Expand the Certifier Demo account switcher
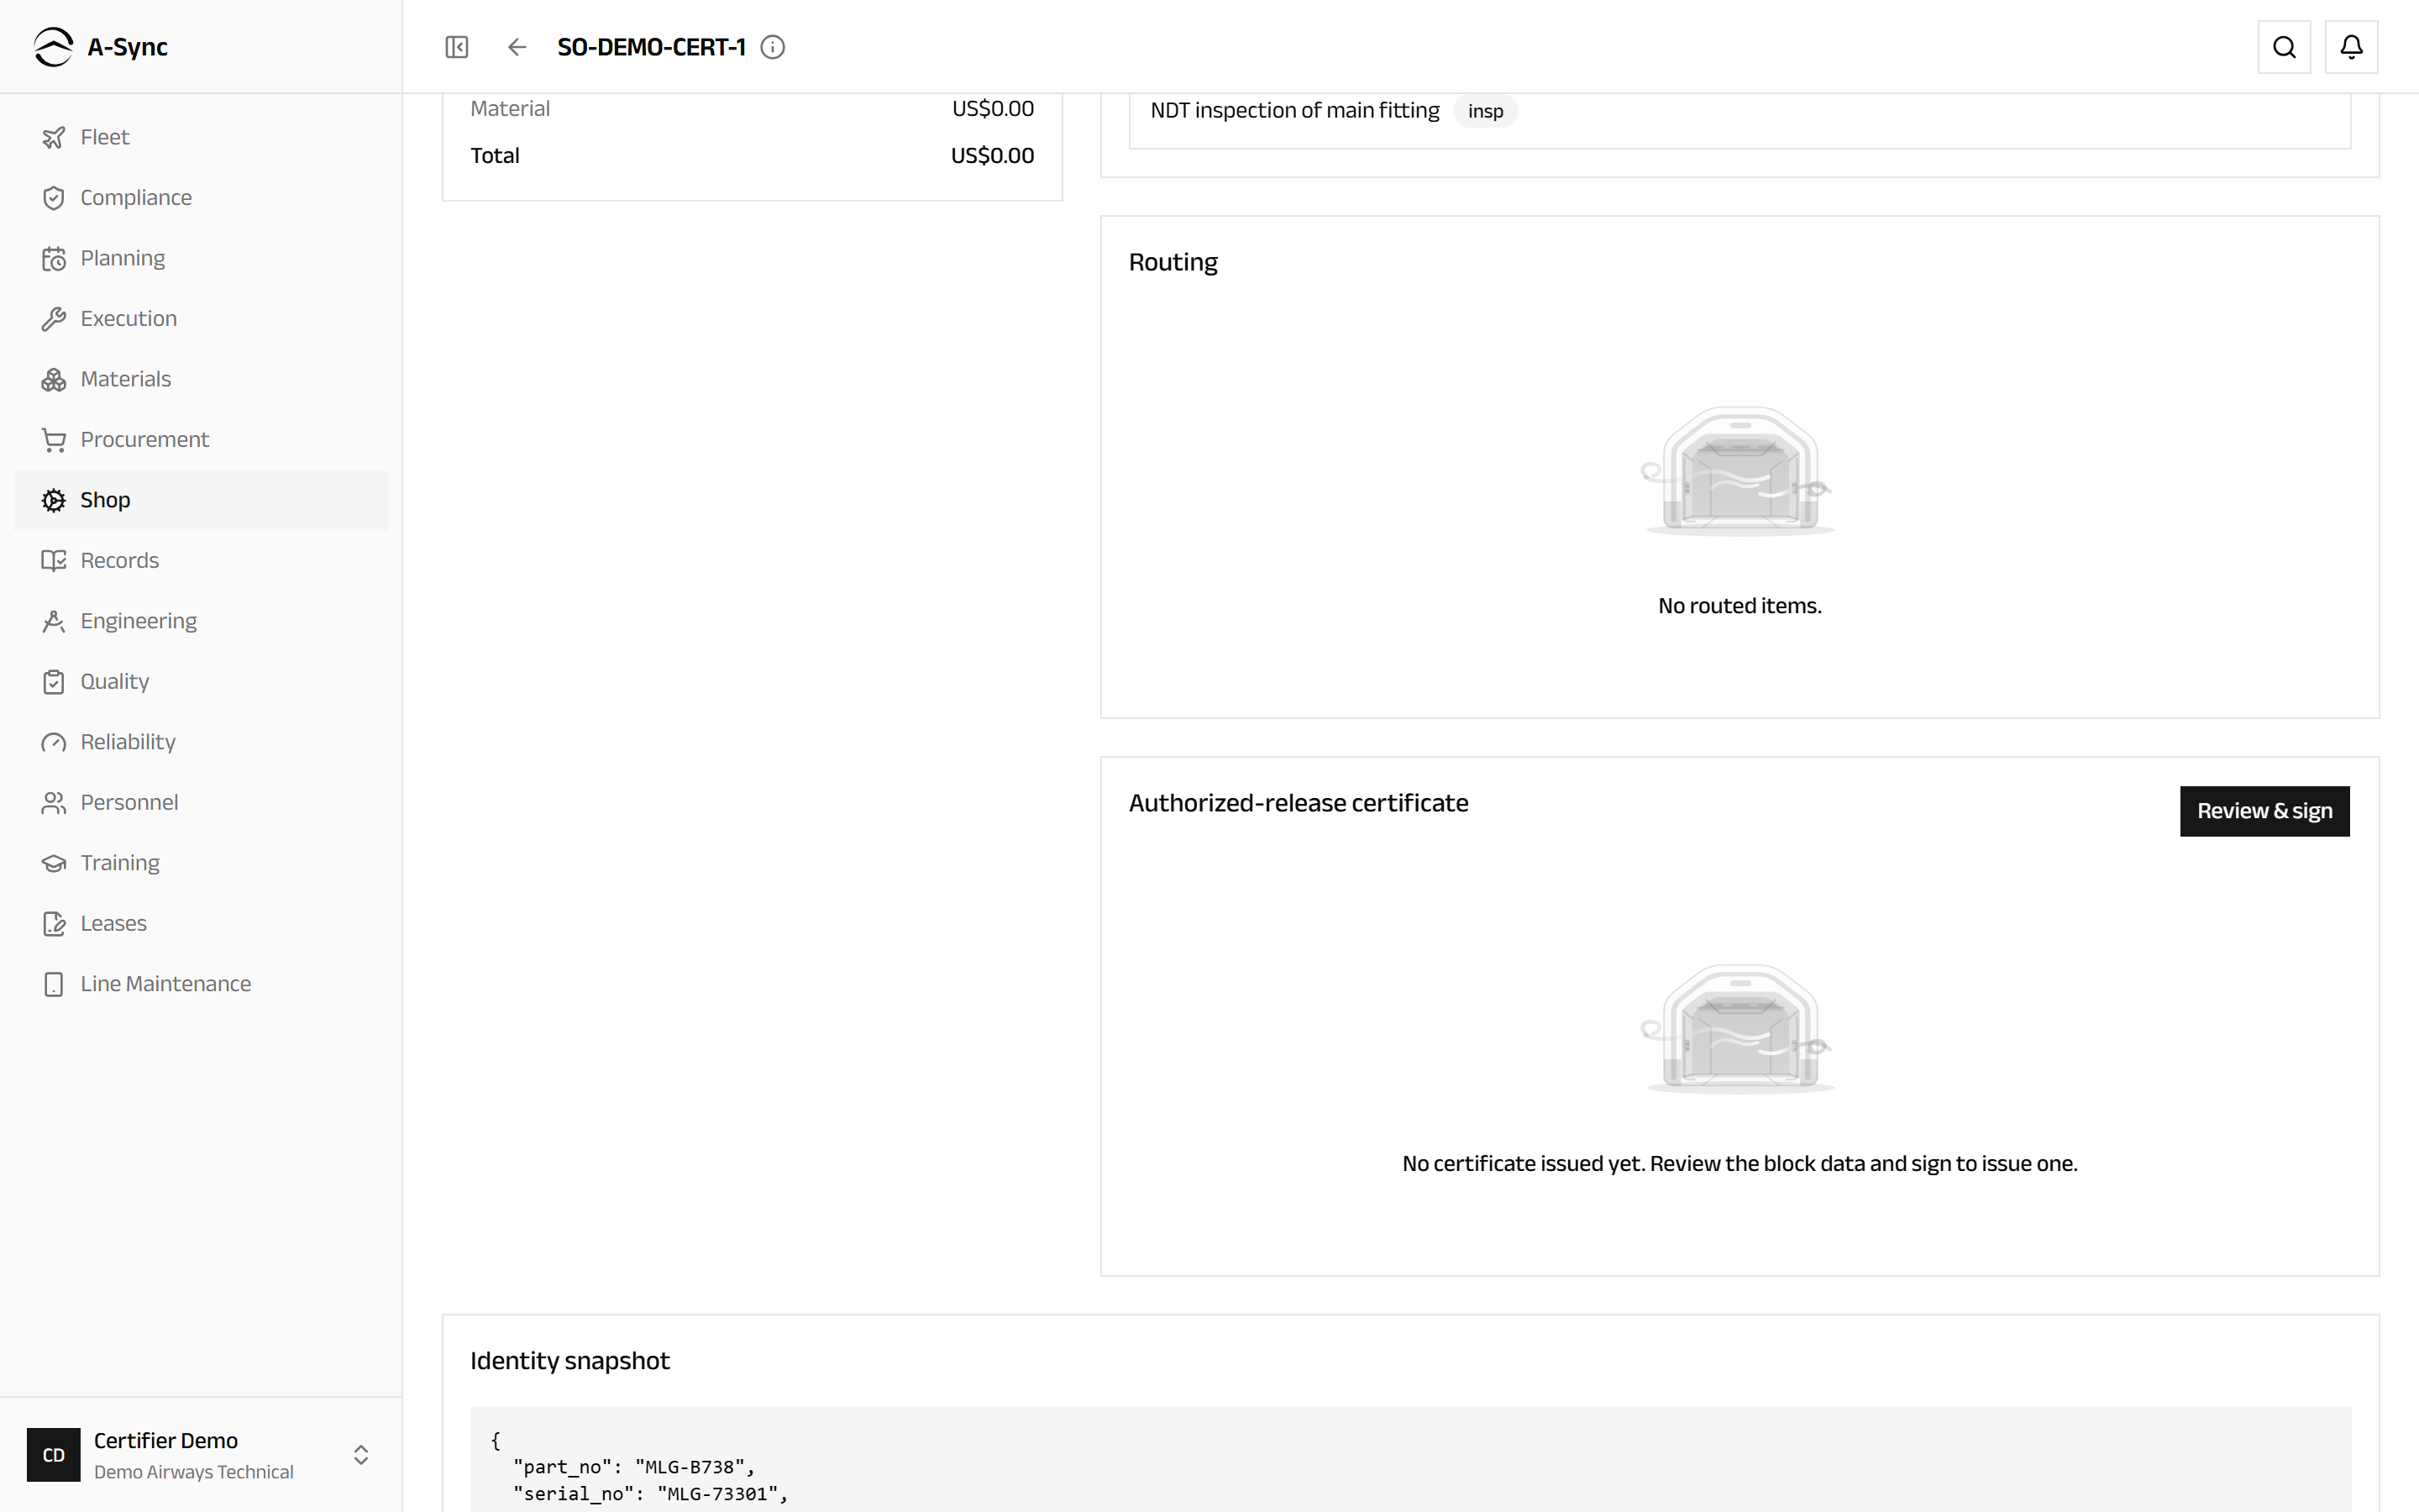The width and height of the screenshot is (2419, 1512). point(361,1455)
